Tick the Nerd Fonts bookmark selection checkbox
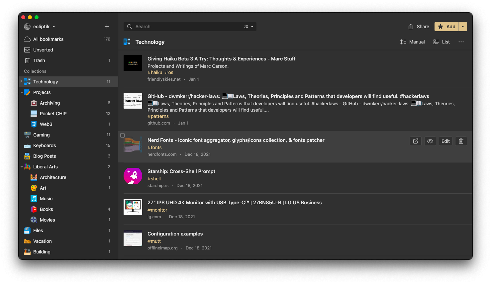 pyautogui.click(x=122, y=135)
